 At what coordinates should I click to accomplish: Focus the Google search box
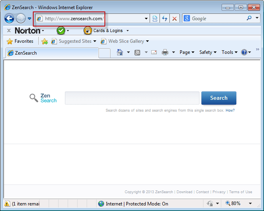[218, 19]
